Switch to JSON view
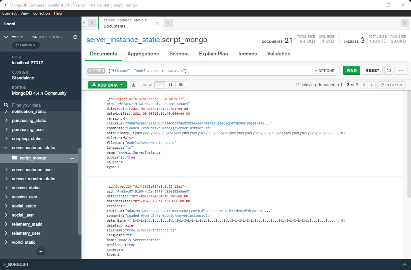Viewport: 411px width, 270px height. pyautogui.click(x=170, y=85)
